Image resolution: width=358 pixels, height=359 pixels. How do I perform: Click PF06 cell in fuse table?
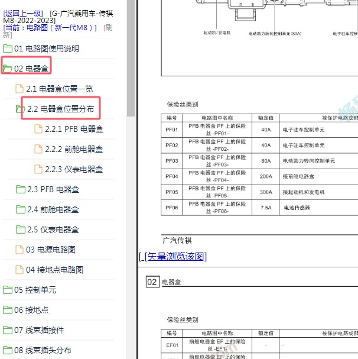pos(172,208)
